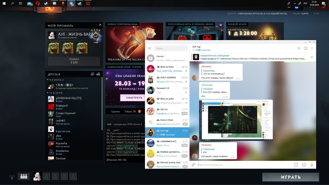Open the Майже аугменто chat
This screenshot has width=329, height=185.
(167, 154)
